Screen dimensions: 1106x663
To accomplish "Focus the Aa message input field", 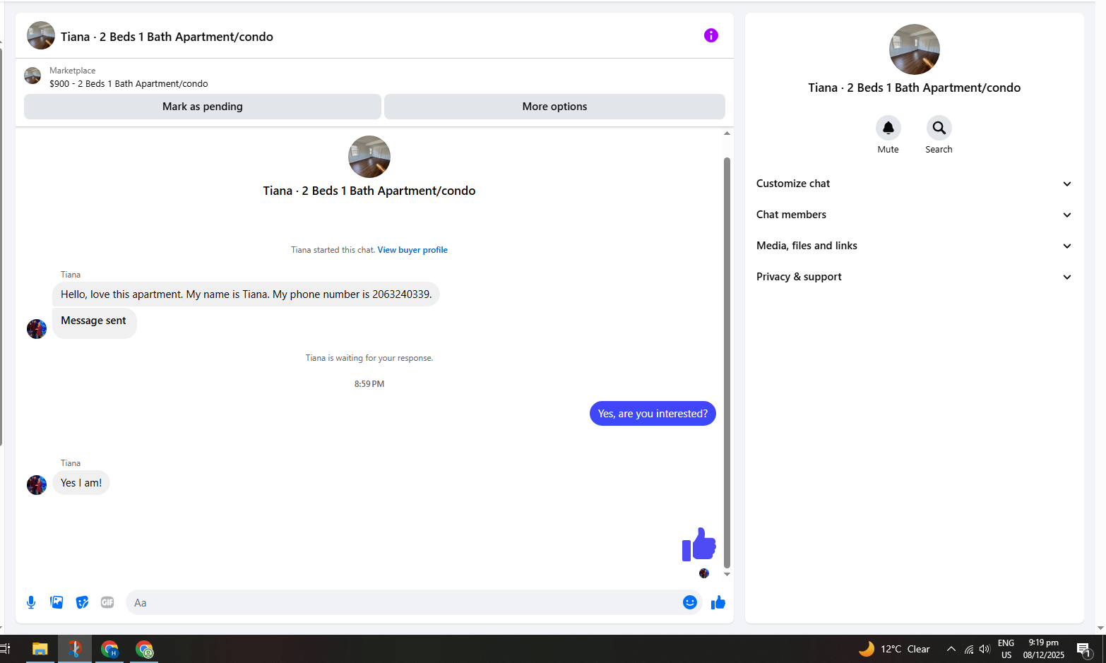I will (x=403, y=602).
